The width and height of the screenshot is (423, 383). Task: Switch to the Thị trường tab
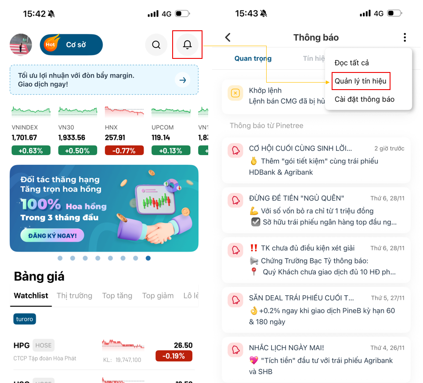tap(75, 296)
